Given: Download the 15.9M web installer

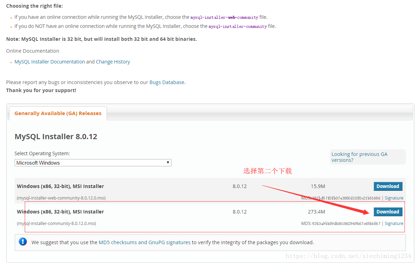Looking at the screenshot, I should (x=387, y=186).
